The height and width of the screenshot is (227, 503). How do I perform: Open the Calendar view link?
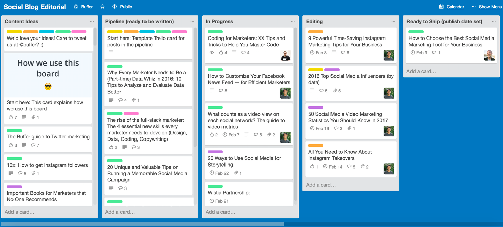click(x=456, y=6)
